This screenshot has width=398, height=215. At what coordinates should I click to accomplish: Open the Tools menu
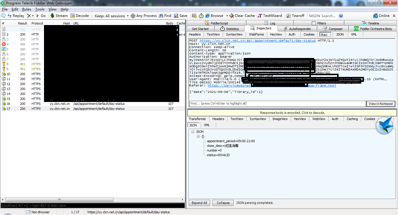click(40, 9)
